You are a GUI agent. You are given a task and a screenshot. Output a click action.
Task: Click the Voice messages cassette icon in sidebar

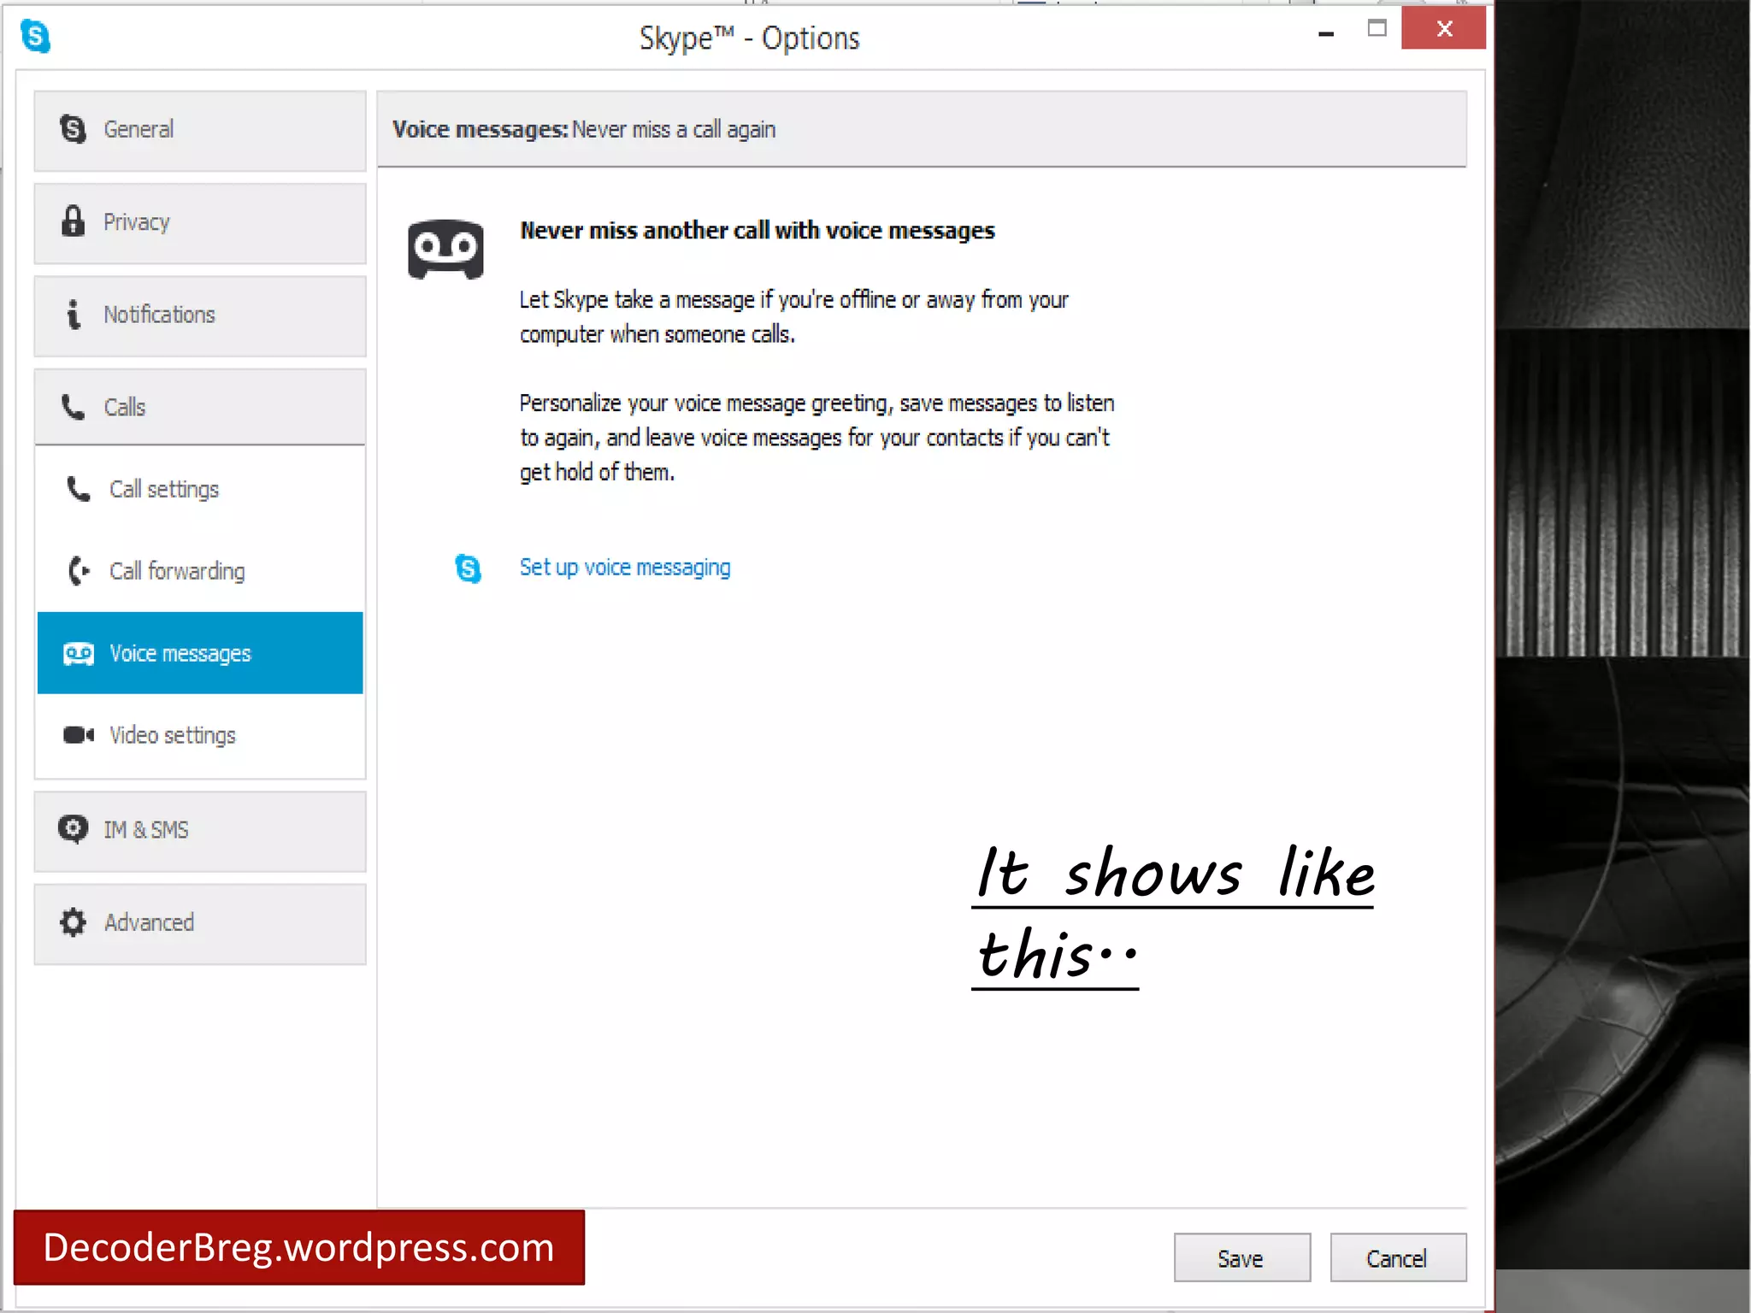click(x=79, y=654)
